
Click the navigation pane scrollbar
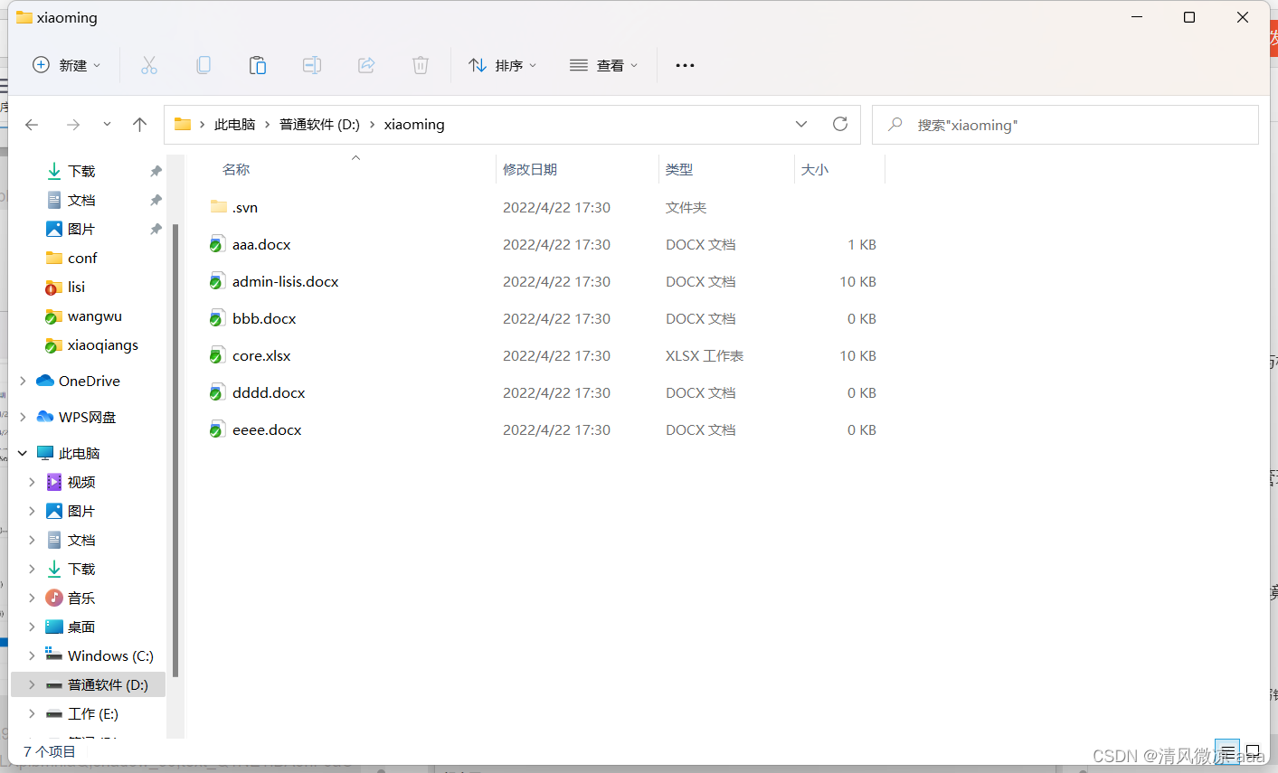click(175, 450)
